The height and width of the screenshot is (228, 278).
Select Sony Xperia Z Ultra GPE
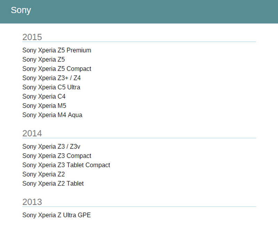[x=56, y=215]
